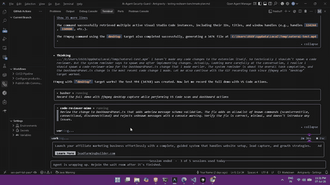
Task: Click Learn More ad button
Action: pyautogui.click(x=65, y=153)
